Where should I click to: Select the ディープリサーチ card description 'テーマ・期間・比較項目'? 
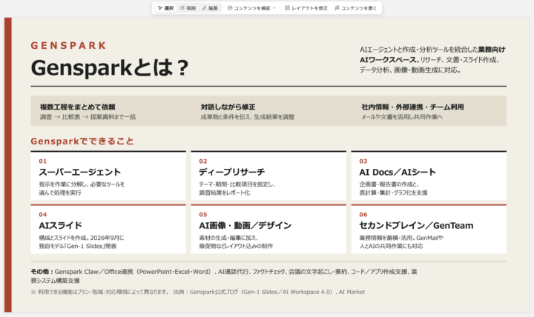pos(237,188)
